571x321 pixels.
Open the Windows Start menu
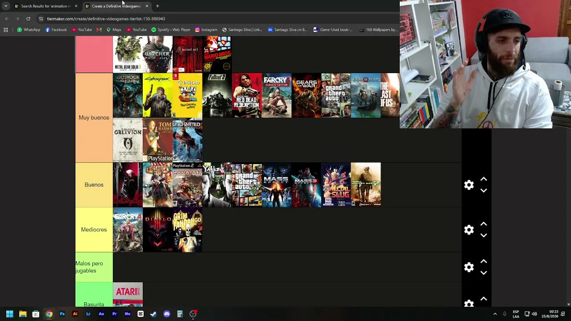click(9, 314)
